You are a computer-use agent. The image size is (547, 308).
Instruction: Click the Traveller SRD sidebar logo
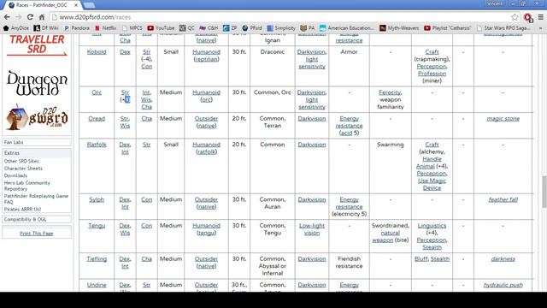pyautogui.click(x=37, y=45)
